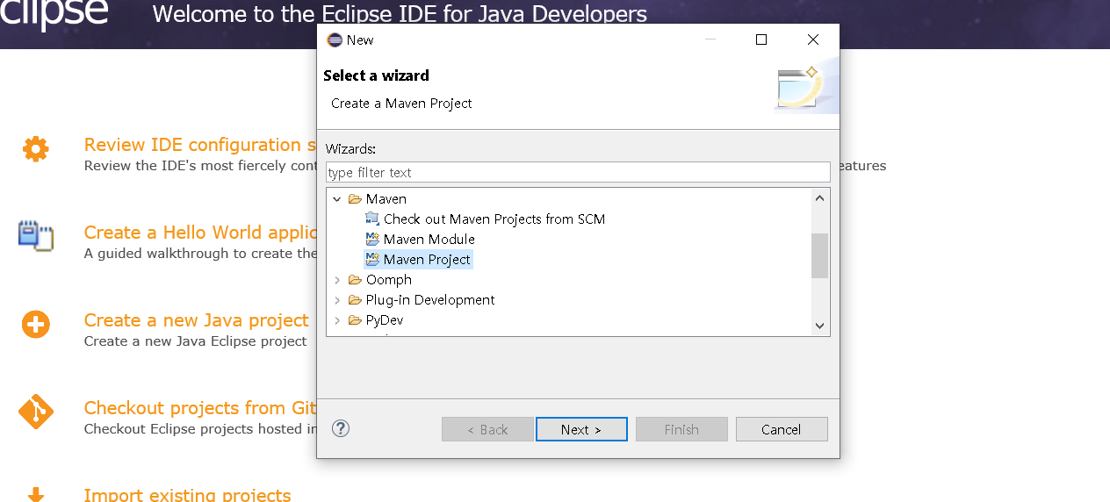Open dialog help via question mark icon
The height and width of the screenshot is (502, 1110).
pyautogui.click(x=342, y=428)
